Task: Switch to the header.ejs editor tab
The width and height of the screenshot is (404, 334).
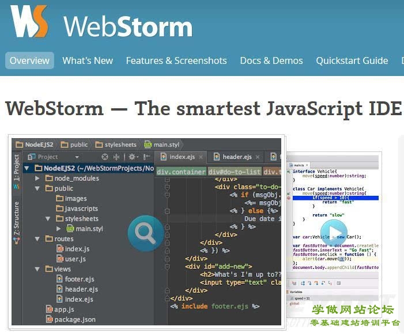Action: (x=236, y=157)
